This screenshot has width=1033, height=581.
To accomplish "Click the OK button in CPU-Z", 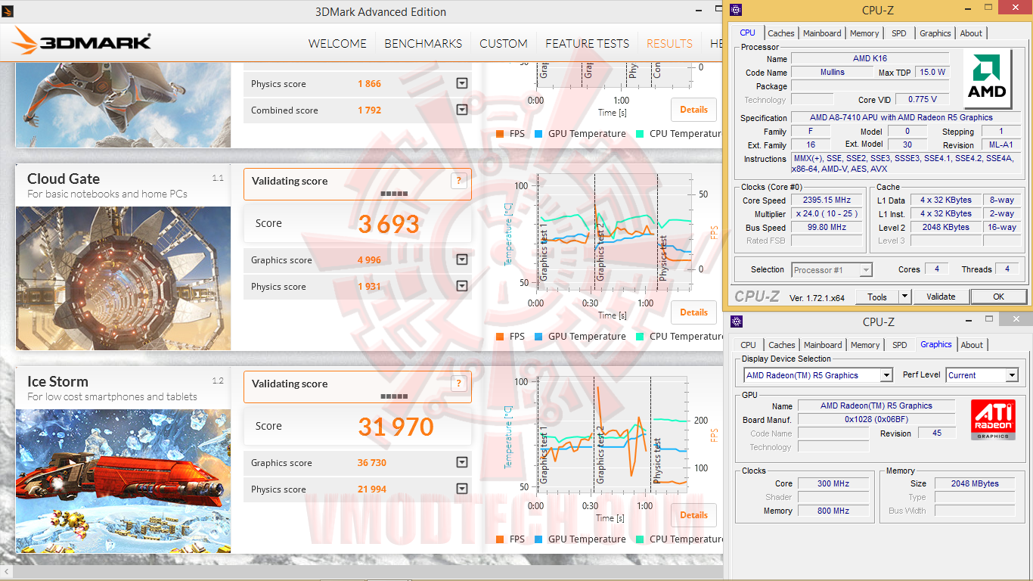I will tap(998, 297).
